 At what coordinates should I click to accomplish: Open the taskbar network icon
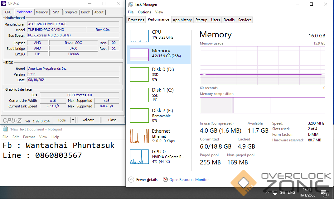(275, 192)
